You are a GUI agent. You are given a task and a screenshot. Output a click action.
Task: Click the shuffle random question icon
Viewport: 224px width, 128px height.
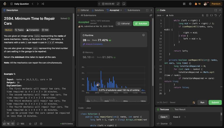click(43, 4)
